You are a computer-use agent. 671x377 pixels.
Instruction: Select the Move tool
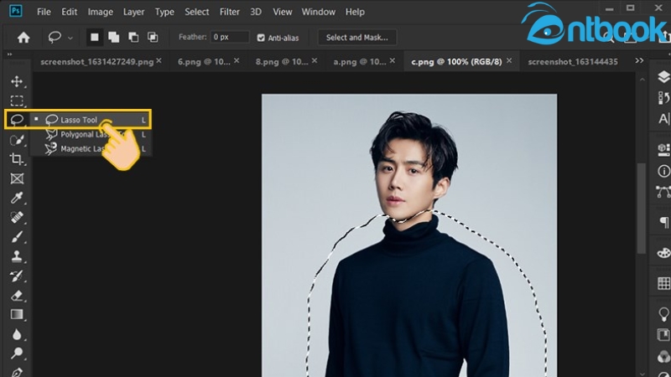coord(17,81)
